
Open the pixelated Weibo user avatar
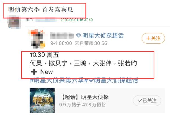(x=37, y=39)
